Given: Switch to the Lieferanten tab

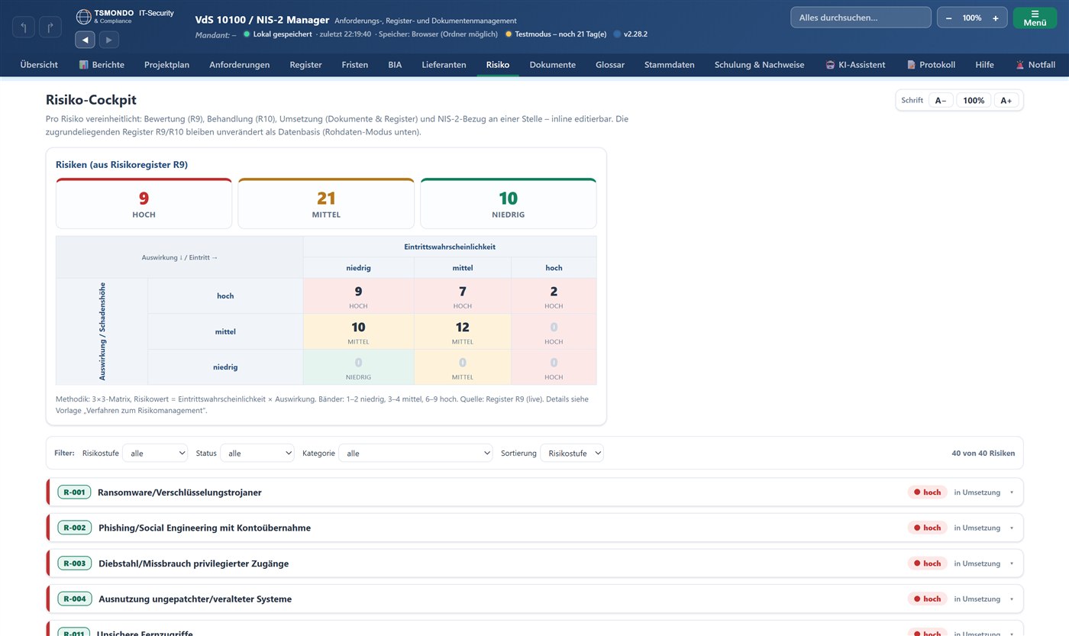Looking at the screenshot, I should 444,65.
